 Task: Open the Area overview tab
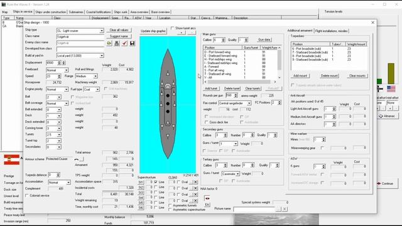pyautogui.click(x=139, y=12)
